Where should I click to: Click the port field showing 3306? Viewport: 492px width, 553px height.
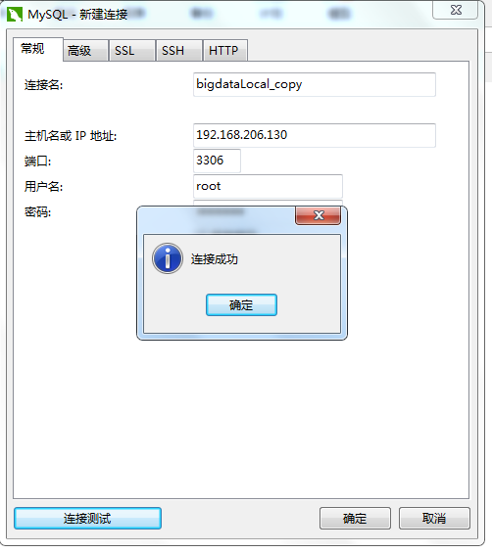click(217, 161)
